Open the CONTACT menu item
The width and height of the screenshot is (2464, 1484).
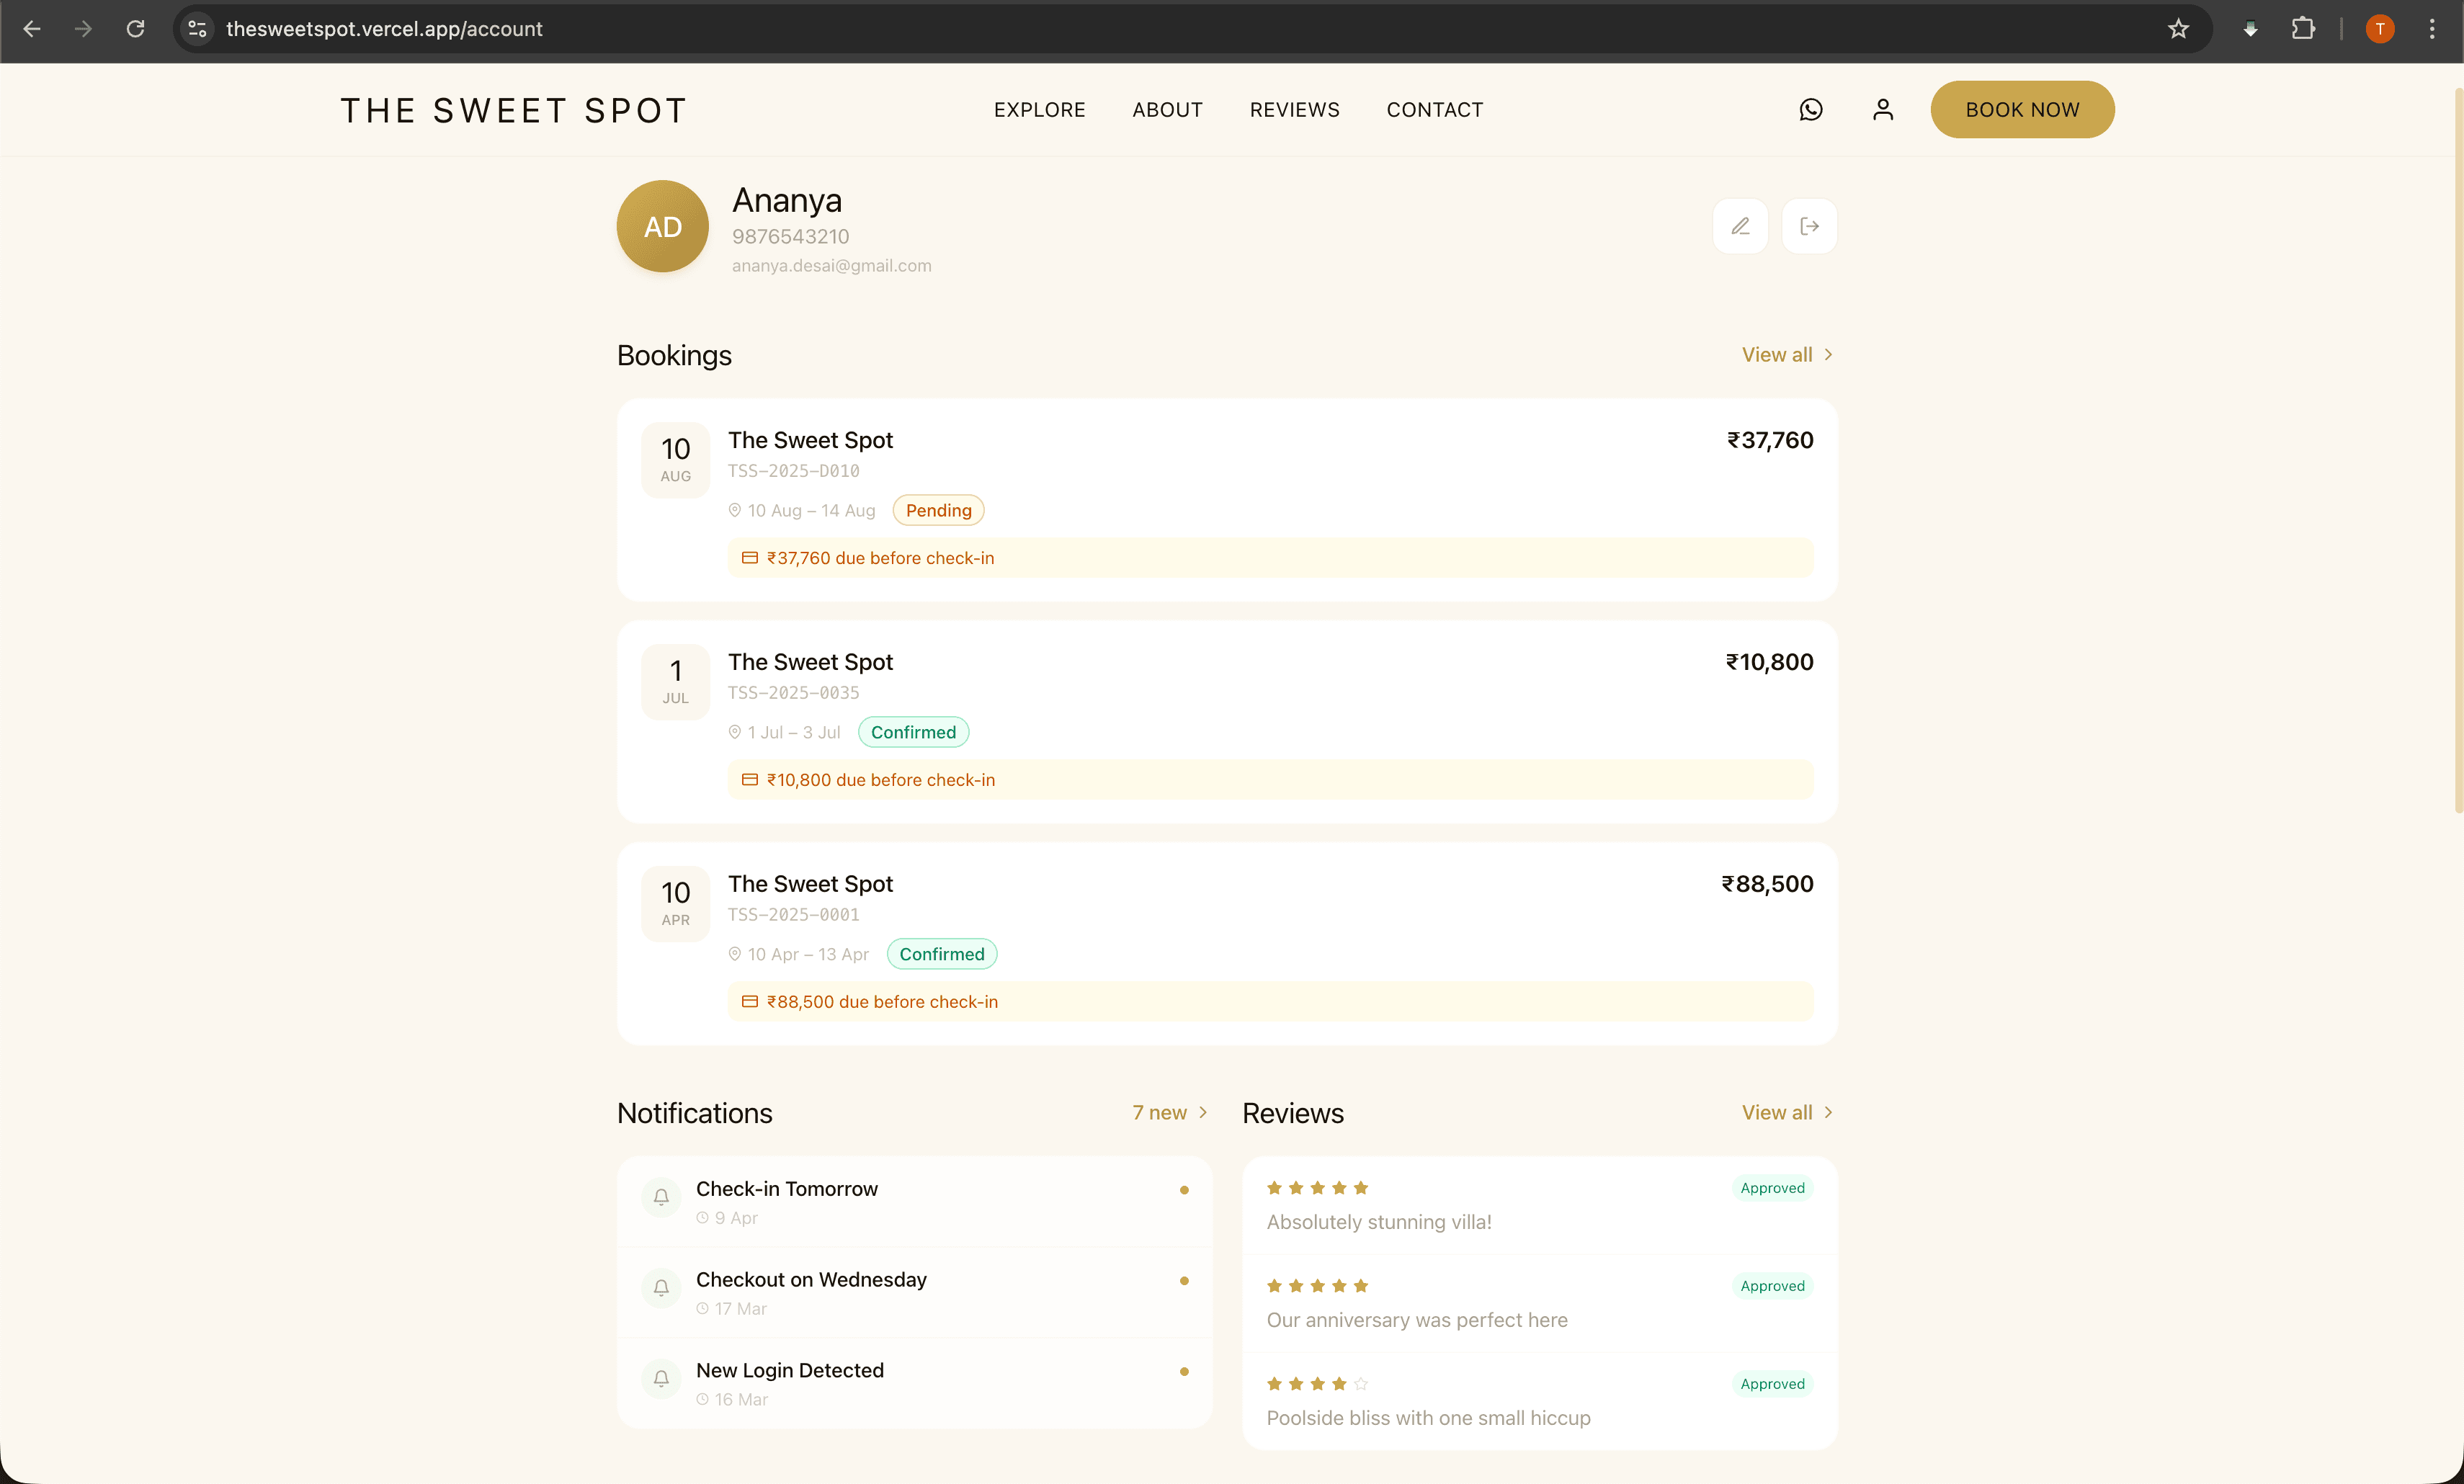coord(1434,110)
